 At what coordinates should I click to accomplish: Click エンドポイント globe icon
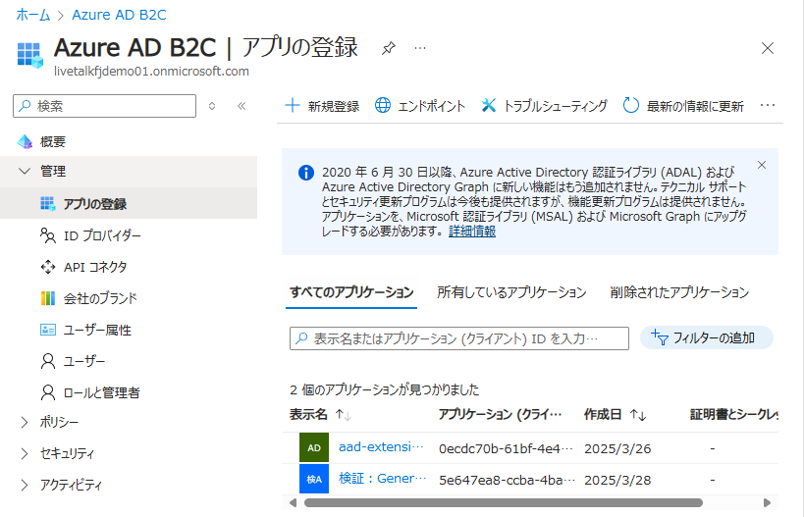pyautogui.click(x=383, y=106)
